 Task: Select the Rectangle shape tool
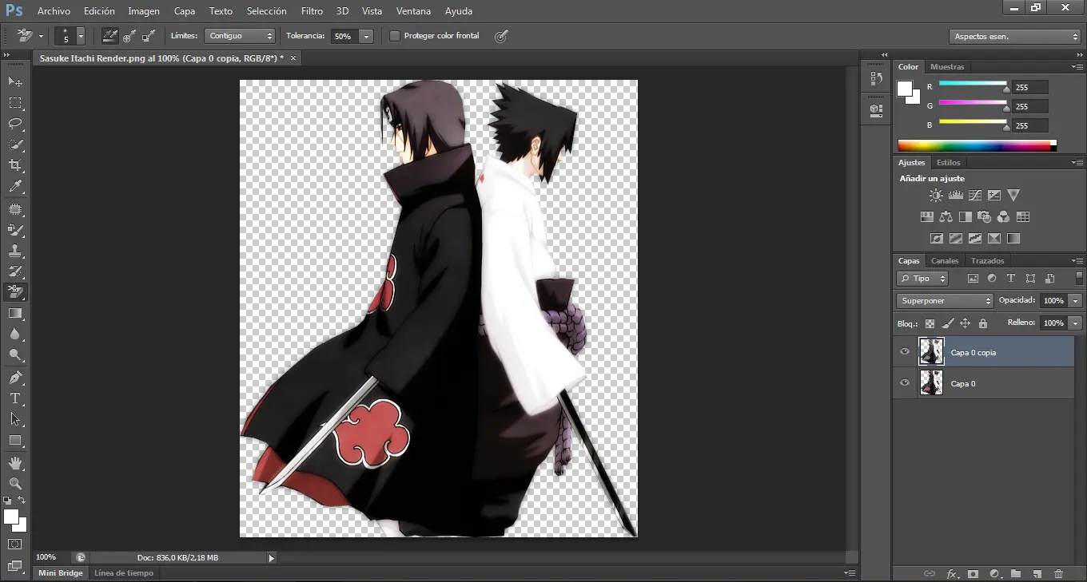pos(15,440)
